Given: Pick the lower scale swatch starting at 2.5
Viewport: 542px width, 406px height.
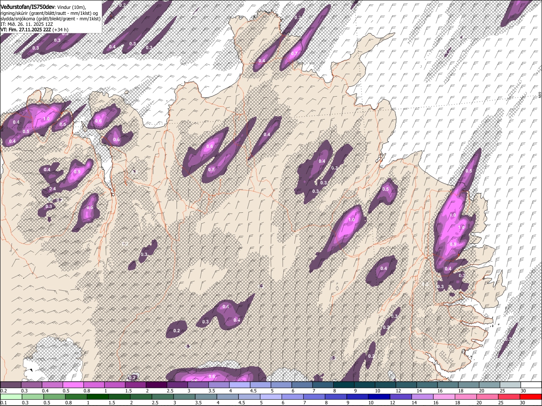Looking at the screenshot, I should coord(163,397).
